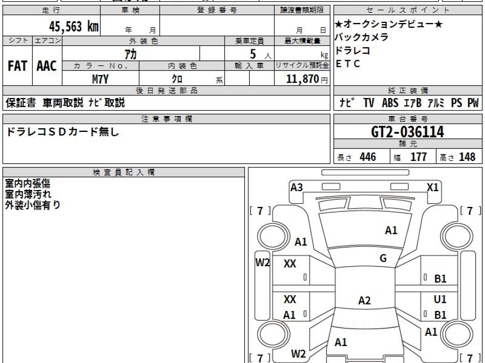Click the リサイクル預託金 header cell
The width and height of the screenshot is (485, 363).
tap(302, 66)
